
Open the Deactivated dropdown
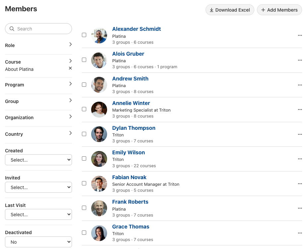pos(38,242)
